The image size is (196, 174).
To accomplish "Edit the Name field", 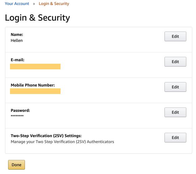I will click(x=175, y=37).
